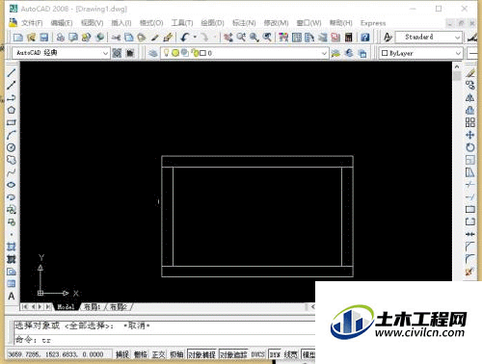Select the Hatch tool
This screenshot has height=364, width=482.
pos(12,247)
